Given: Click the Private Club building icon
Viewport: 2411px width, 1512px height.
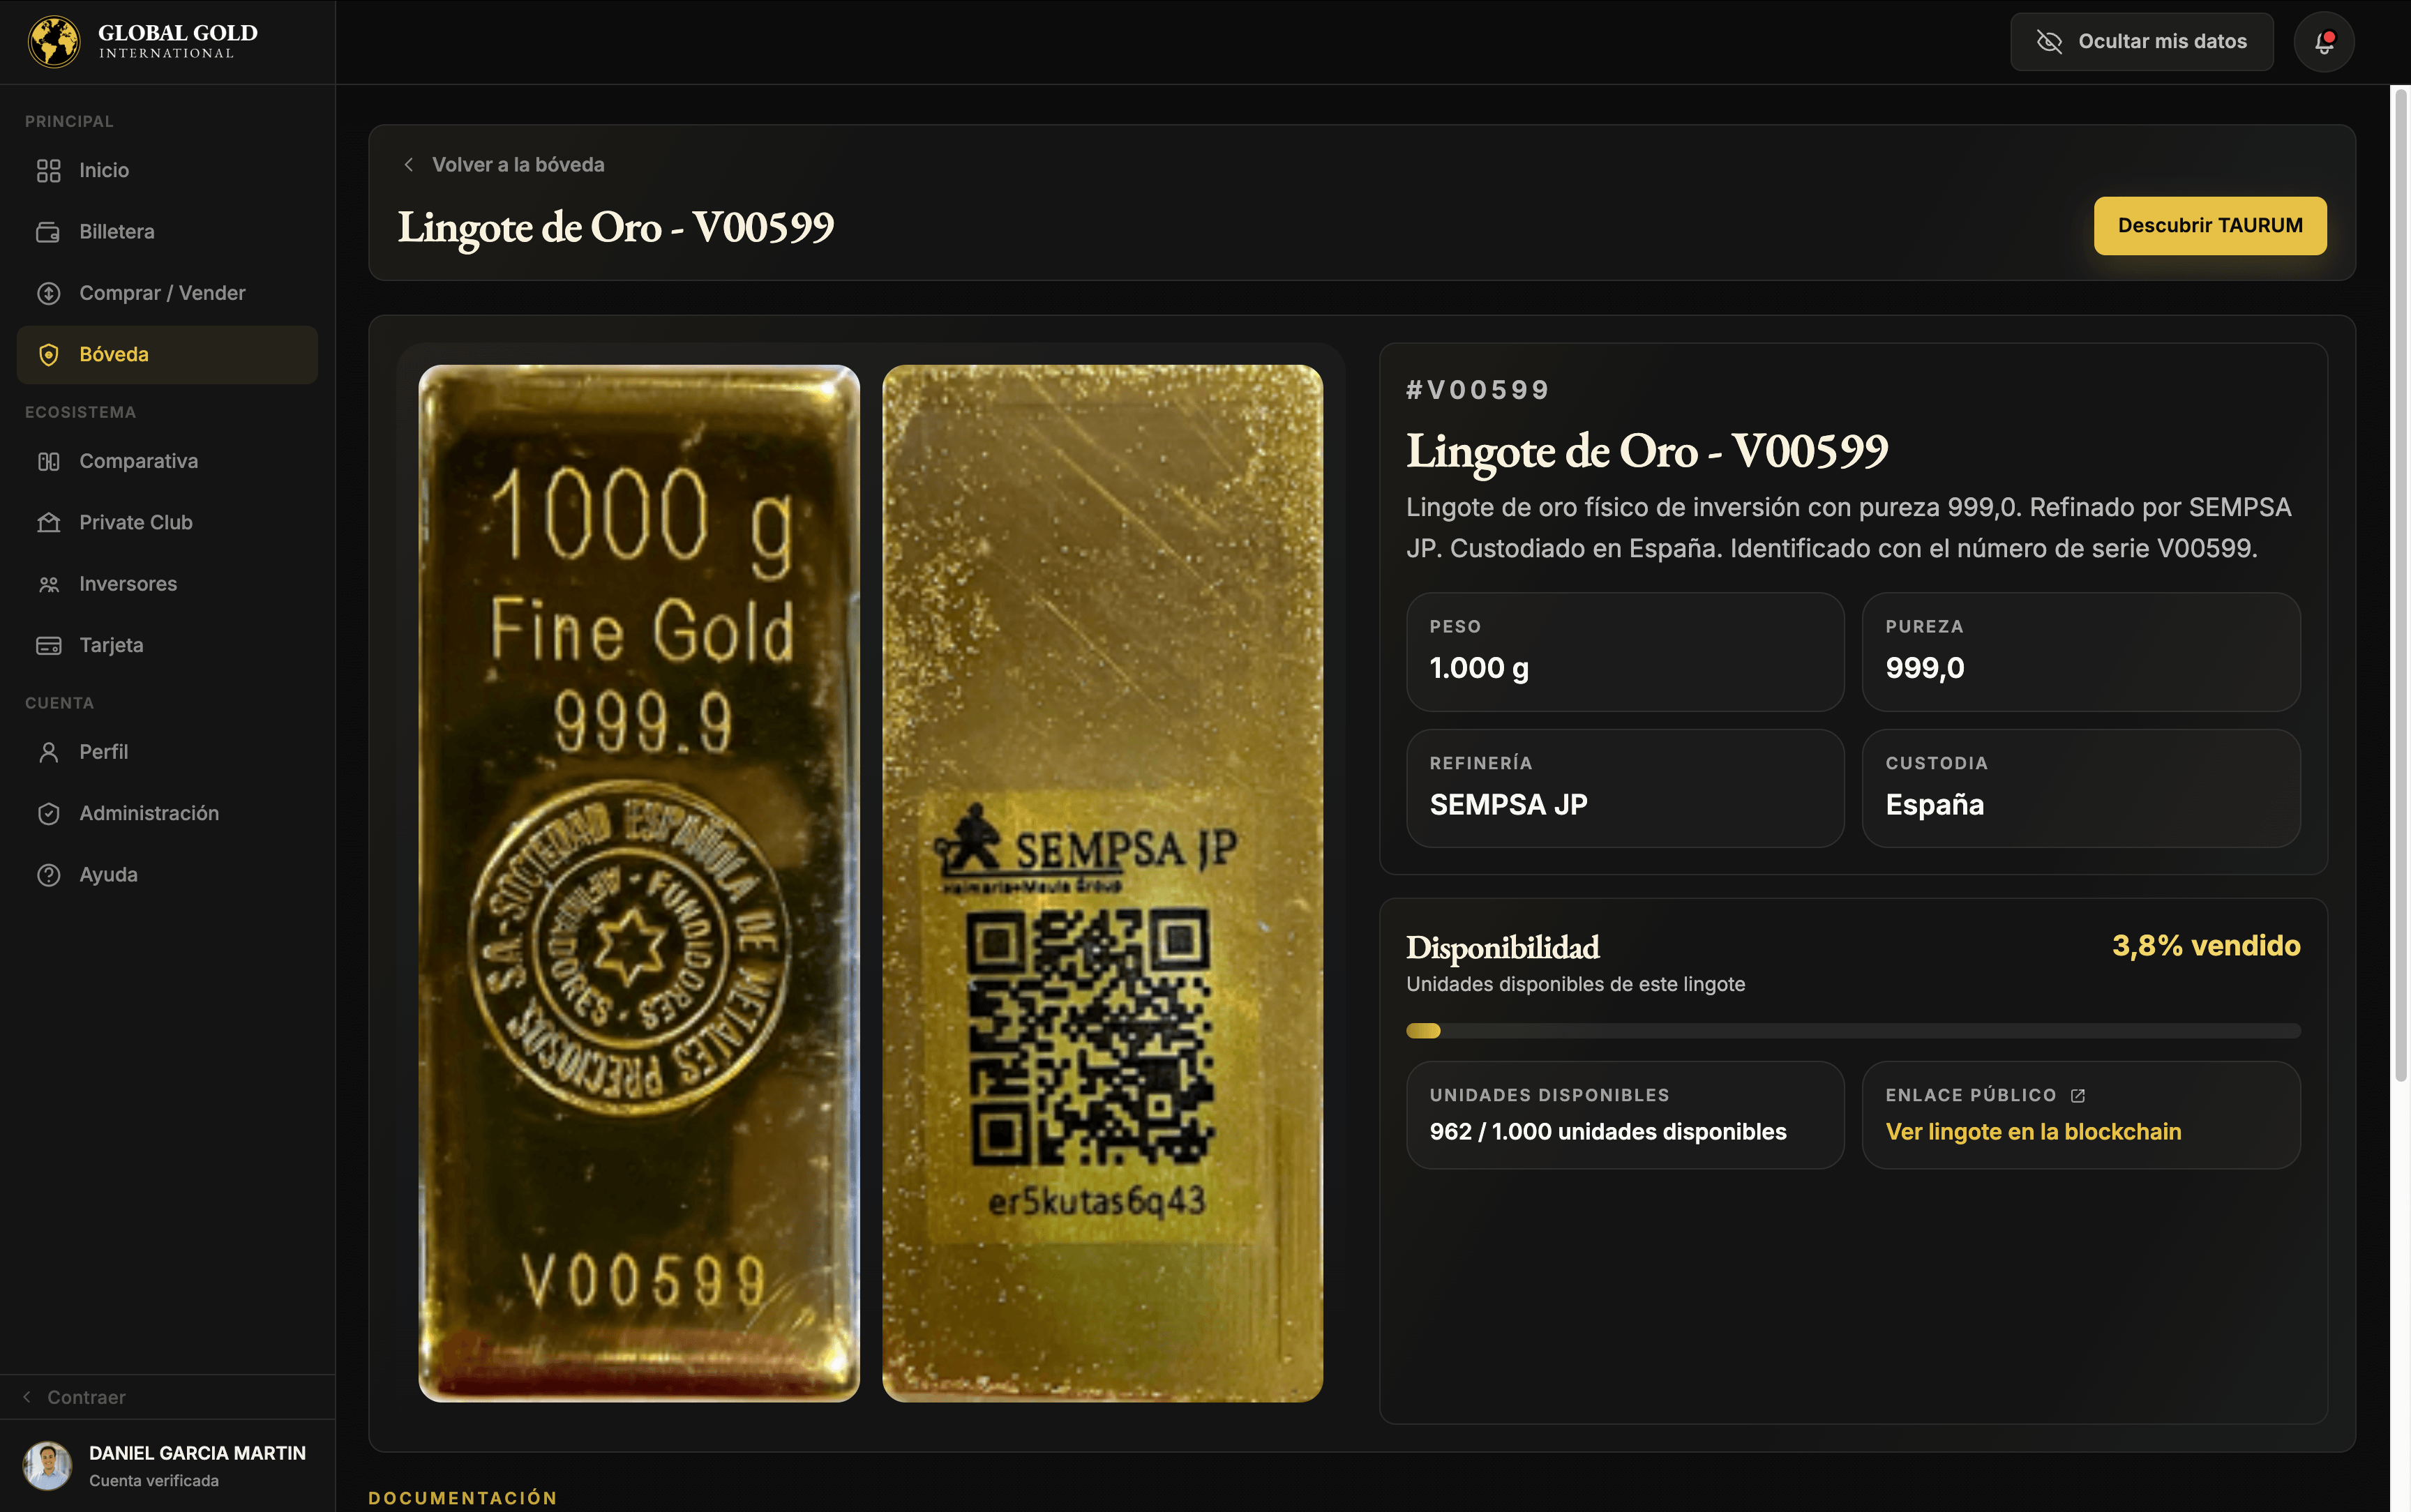Looking at the screenshot, I should click(x=48, y=523).
